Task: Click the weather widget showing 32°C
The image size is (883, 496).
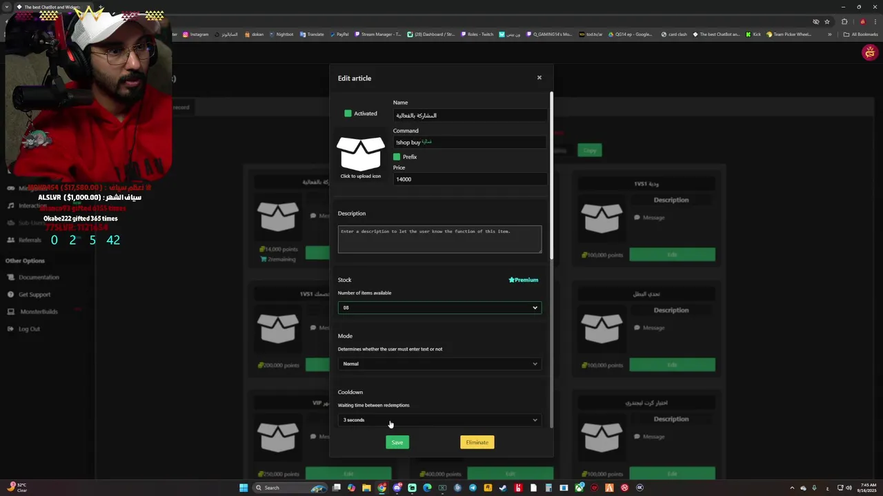Action: (x=15, y=488)
